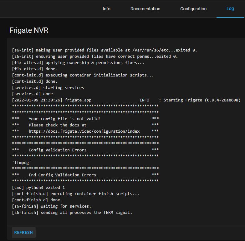Click the '[services.d] starting services' line
The image size is (245, 241).
click(48, 88)
